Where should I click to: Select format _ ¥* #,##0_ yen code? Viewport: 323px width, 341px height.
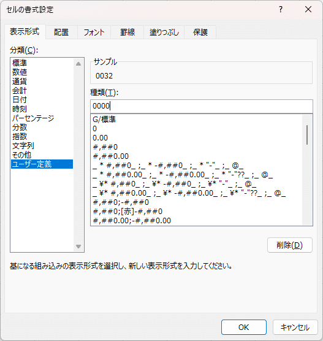click(x=197, y=184)
